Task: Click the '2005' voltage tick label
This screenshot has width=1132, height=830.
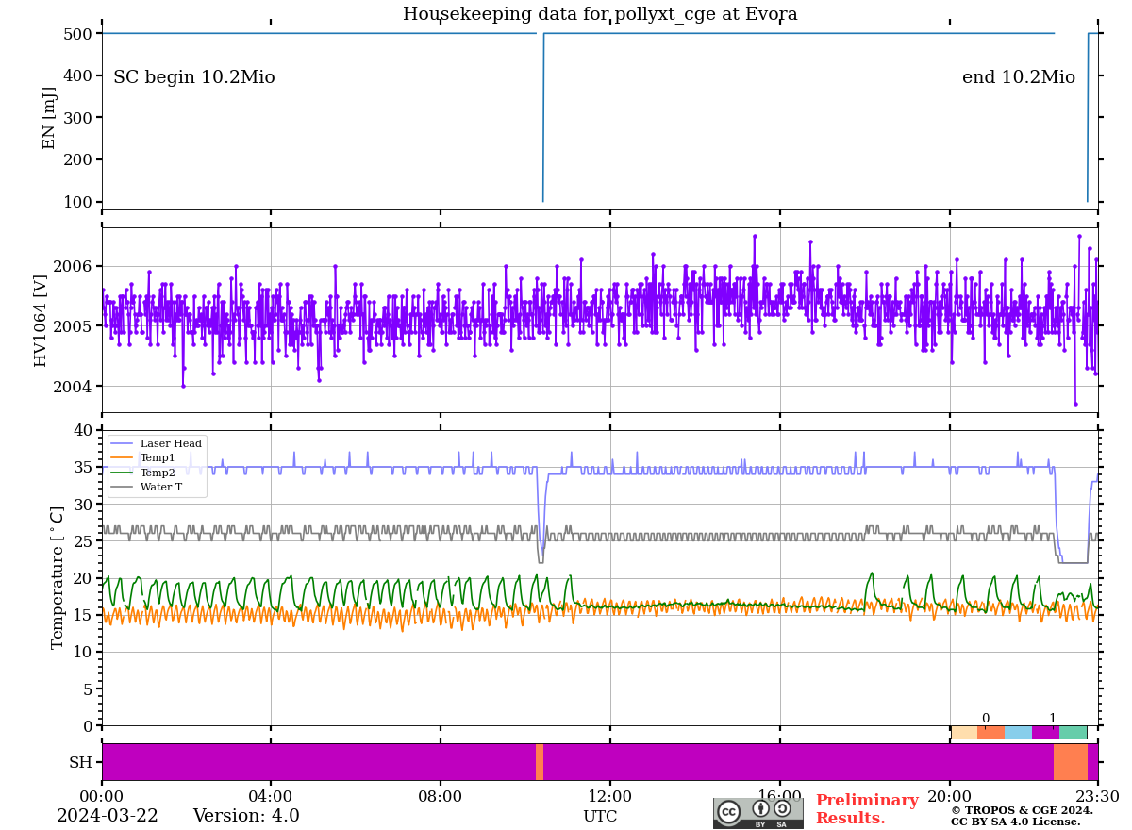Action: pyautogui.click(x=73, y=326)
